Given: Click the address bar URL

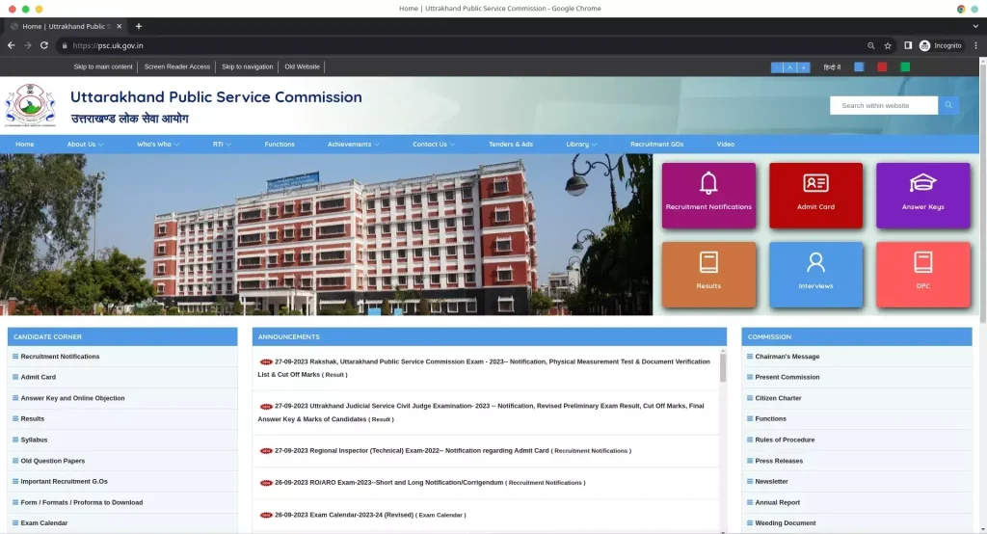Looking at the screenshot, I should (108, 45).
